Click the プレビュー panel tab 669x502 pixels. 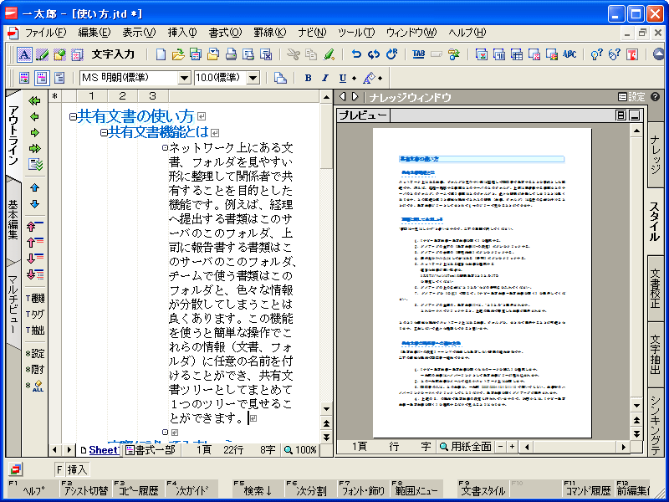(363, 115)
